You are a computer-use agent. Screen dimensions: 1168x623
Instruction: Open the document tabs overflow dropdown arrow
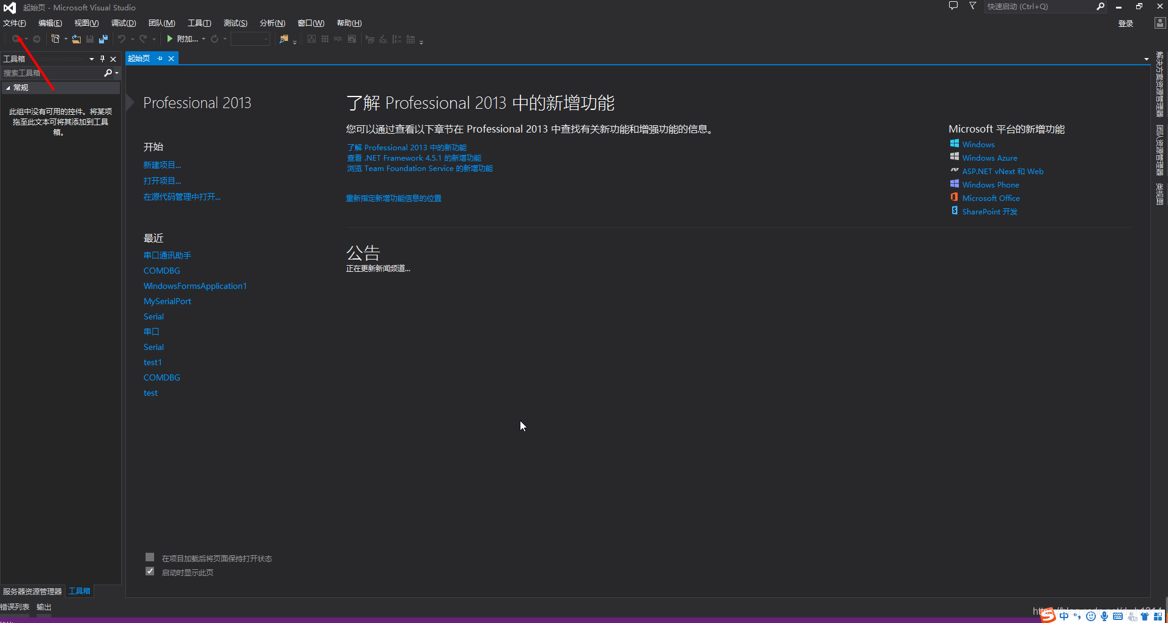tap(1147, 59)
